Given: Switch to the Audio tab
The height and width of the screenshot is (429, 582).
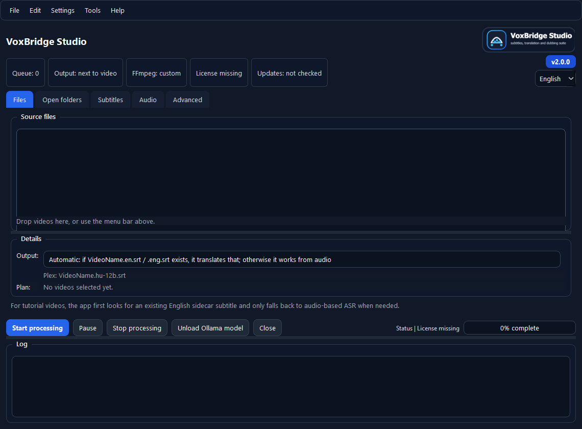Looking at the screenshot, I should pyautogui.click(x=148, y=100).
